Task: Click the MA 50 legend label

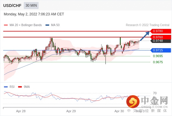Action: (55, 25)
